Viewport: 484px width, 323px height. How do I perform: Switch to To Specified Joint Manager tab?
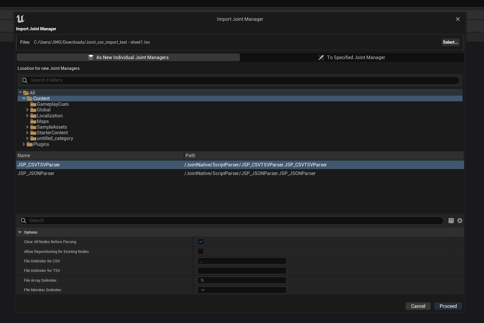coord(352,57)
